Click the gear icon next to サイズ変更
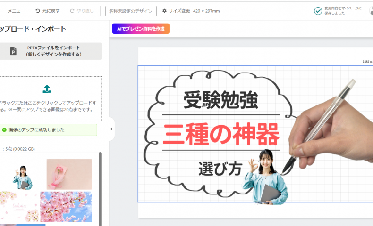 (x=164, y=11)
